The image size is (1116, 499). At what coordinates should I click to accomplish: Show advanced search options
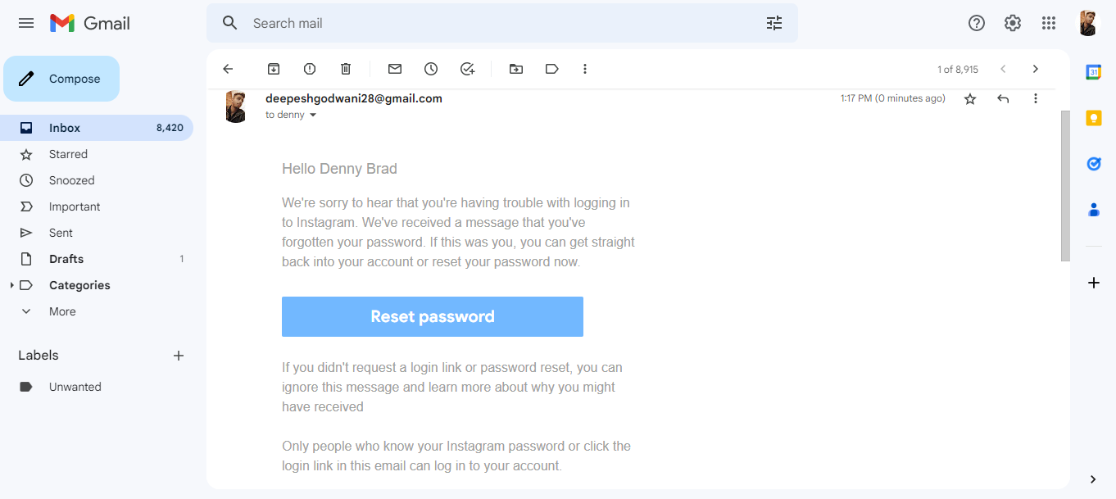(x=773, y=23)
